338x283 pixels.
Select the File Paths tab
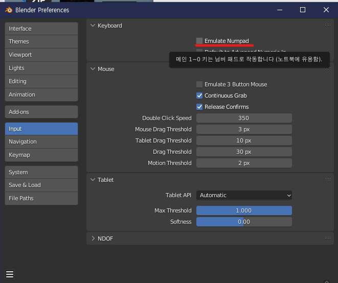(41, 198)
